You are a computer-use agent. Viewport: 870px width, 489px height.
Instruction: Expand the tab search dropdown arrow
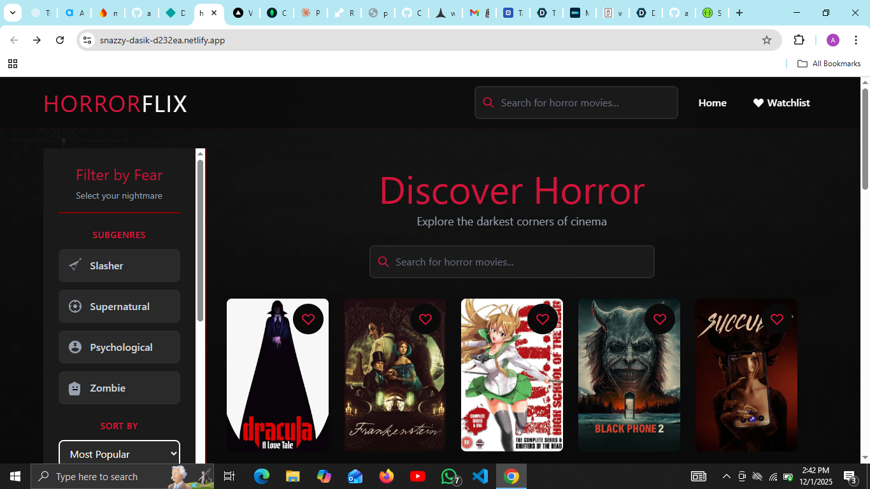click(x=12, y=13)
